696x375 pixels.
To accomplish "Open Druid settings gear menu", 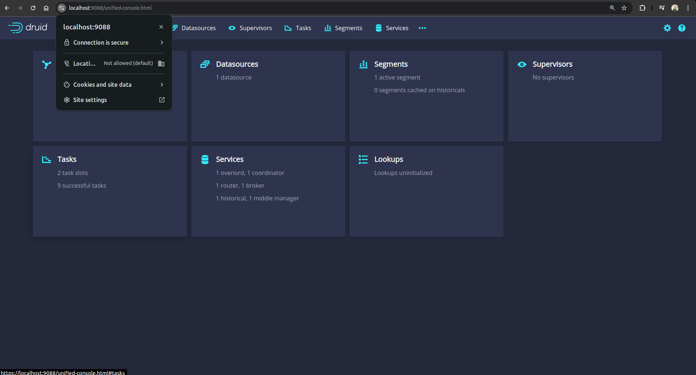I will pos(667,28).
